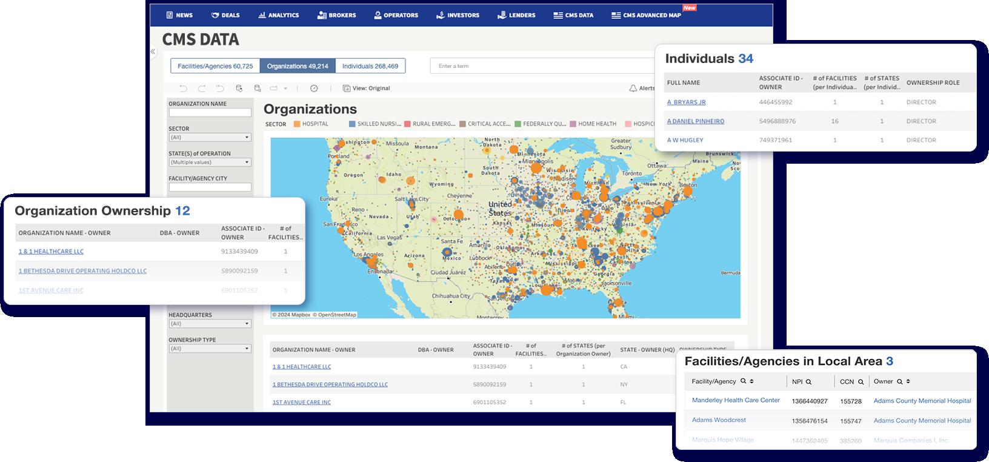The height and width of the screenshot is (462, 989).
Task: Click the search icon next to CCN header
Action: [861, 382]
